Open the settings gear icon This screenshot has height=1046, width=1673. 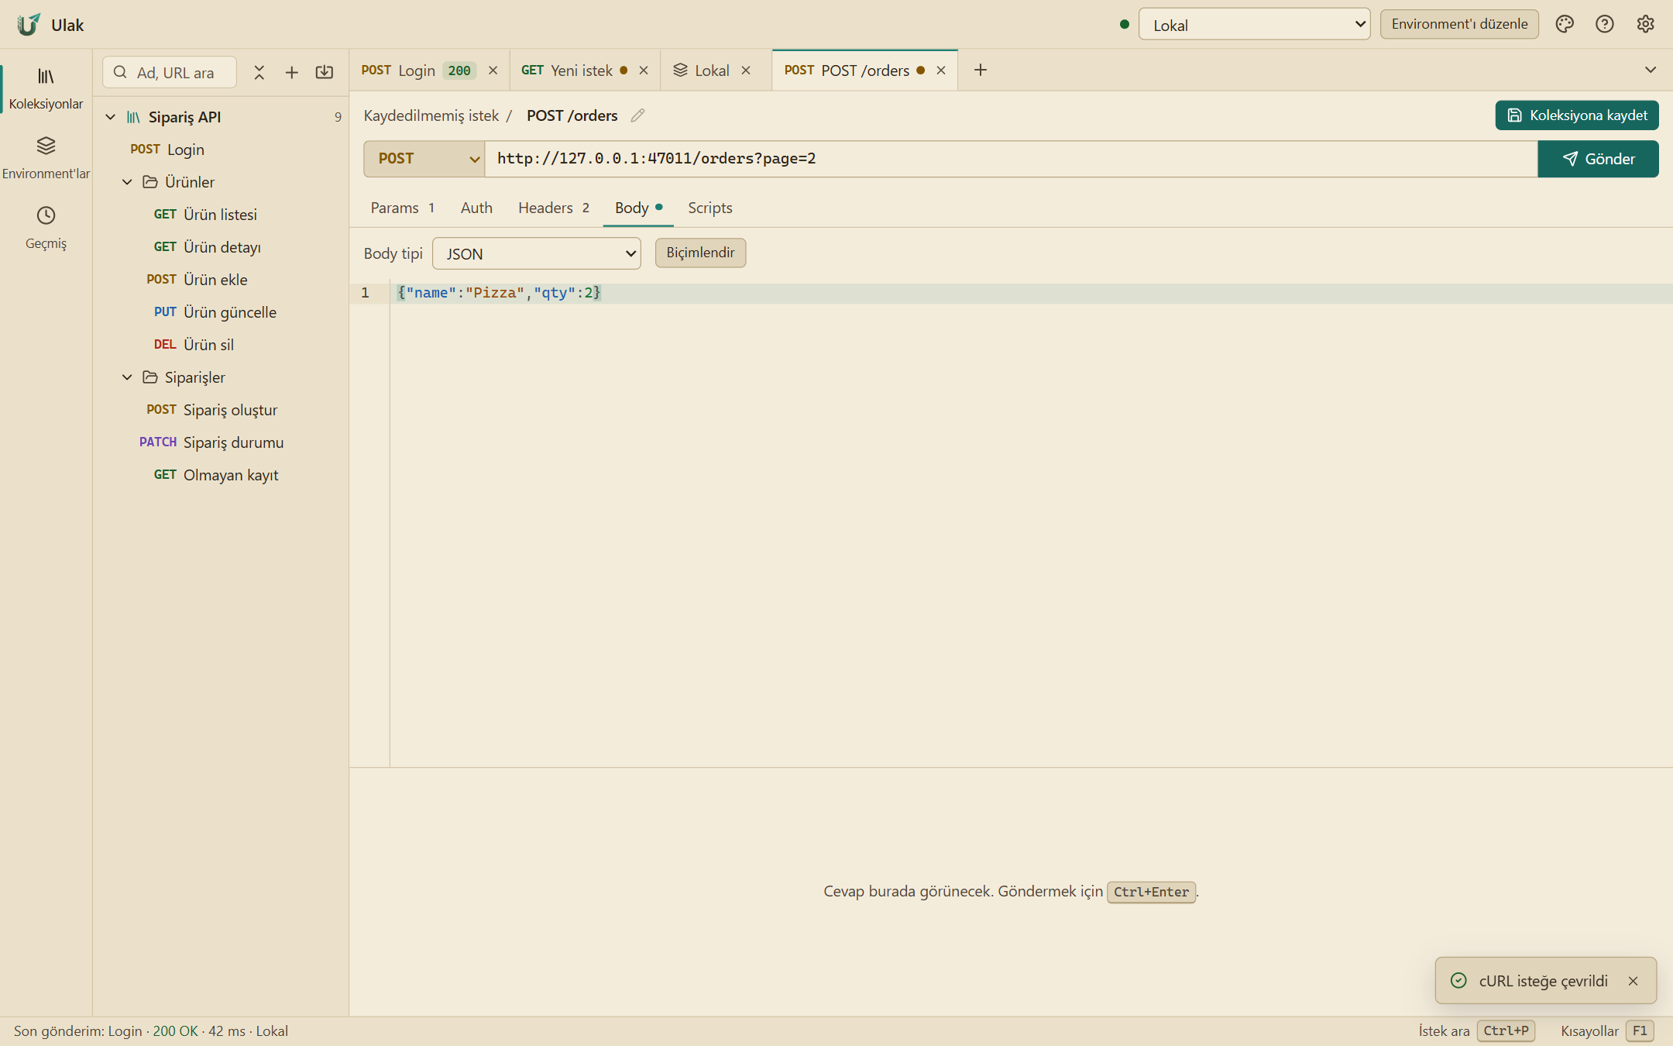coord(1646,24)
